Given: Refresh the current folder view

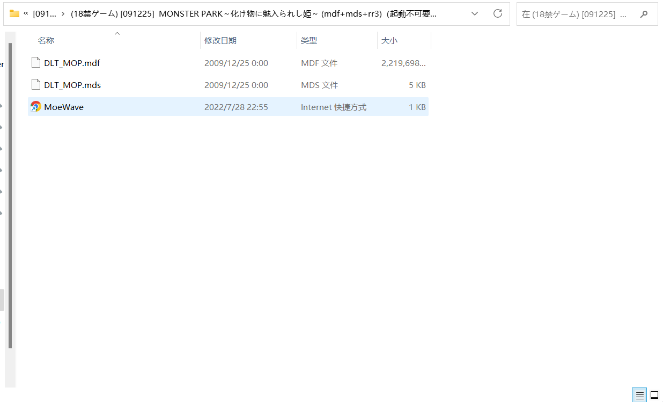Looking at the screenshot, I should pos(497,14).
